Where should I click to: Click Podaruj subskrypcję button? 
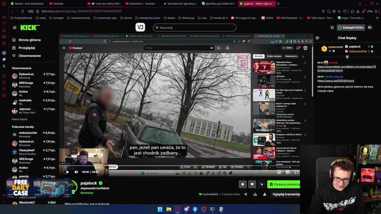(284, 184)
